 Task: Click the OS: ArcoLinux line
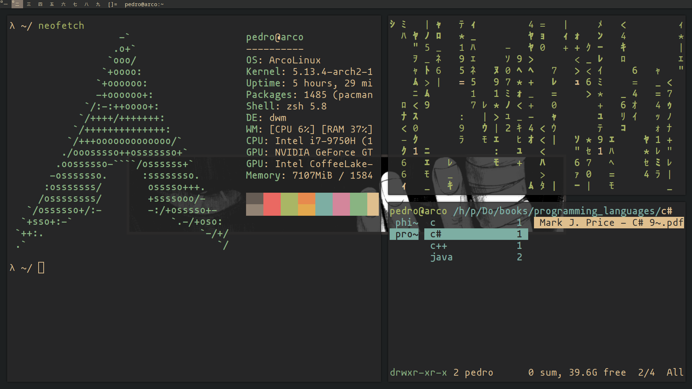(x=284, y=60)
